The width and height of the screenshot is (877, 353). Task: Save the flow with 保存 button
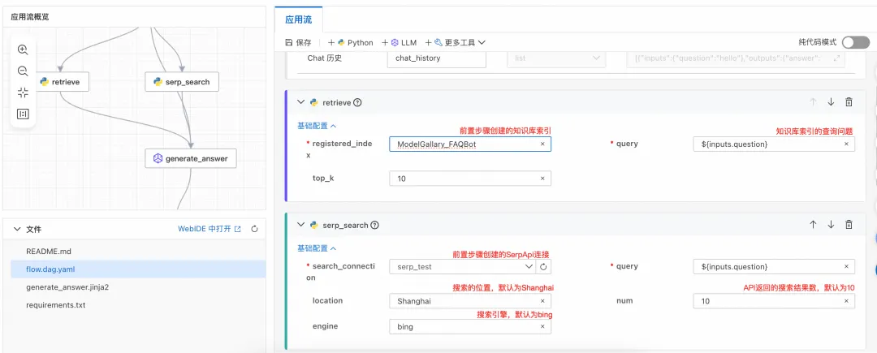[298, 42]
